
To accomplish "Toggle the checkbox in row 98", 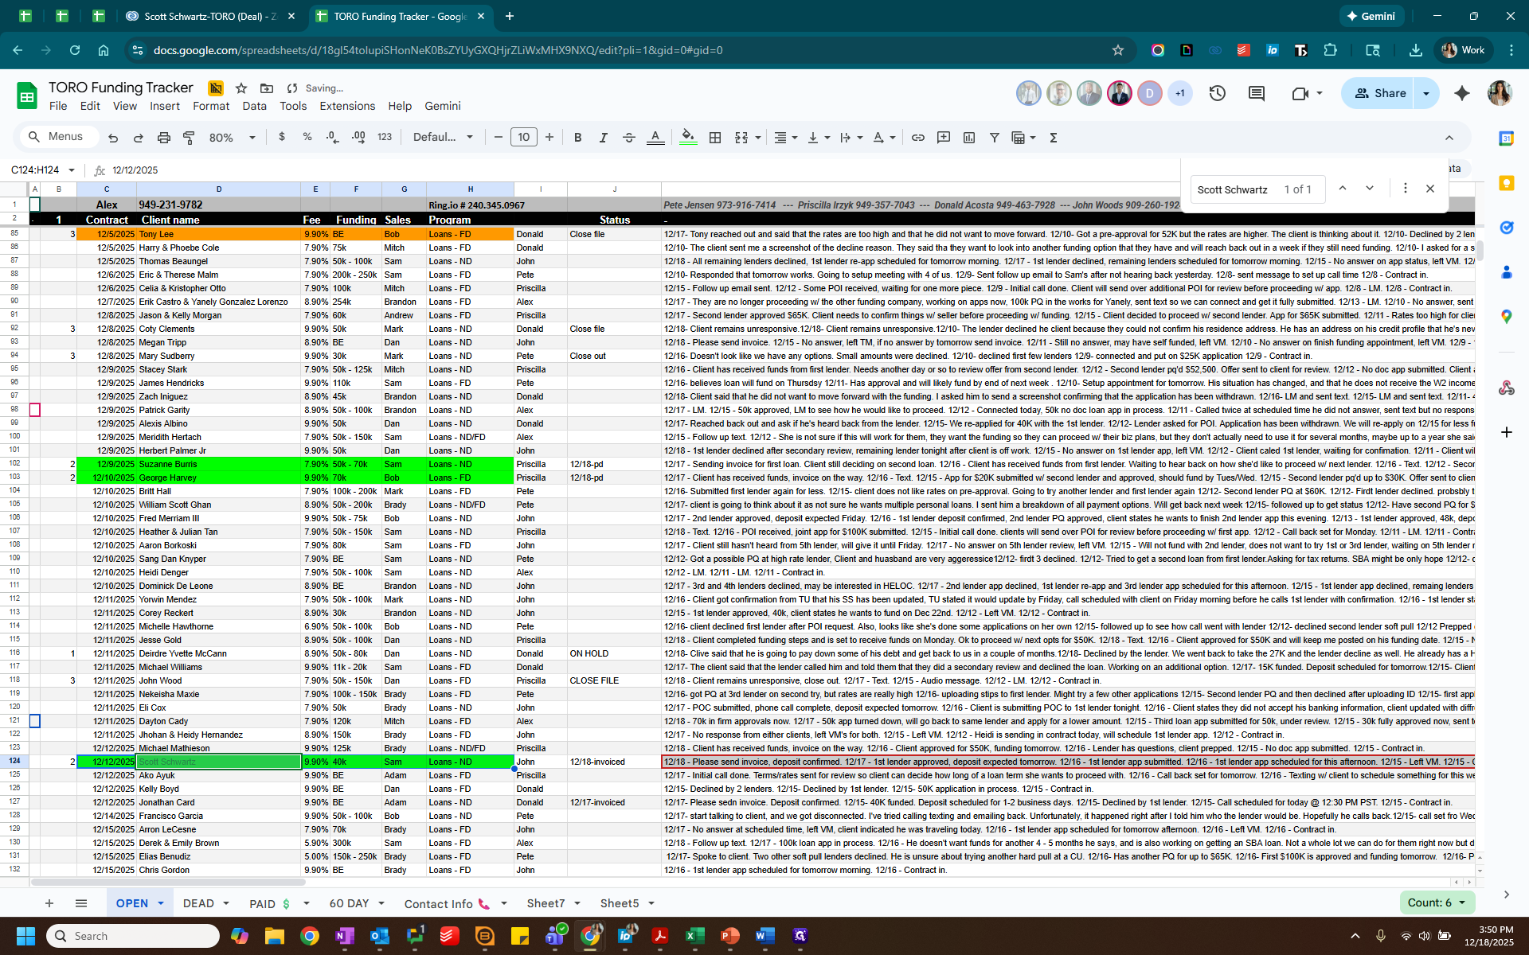I will [34, 410].
